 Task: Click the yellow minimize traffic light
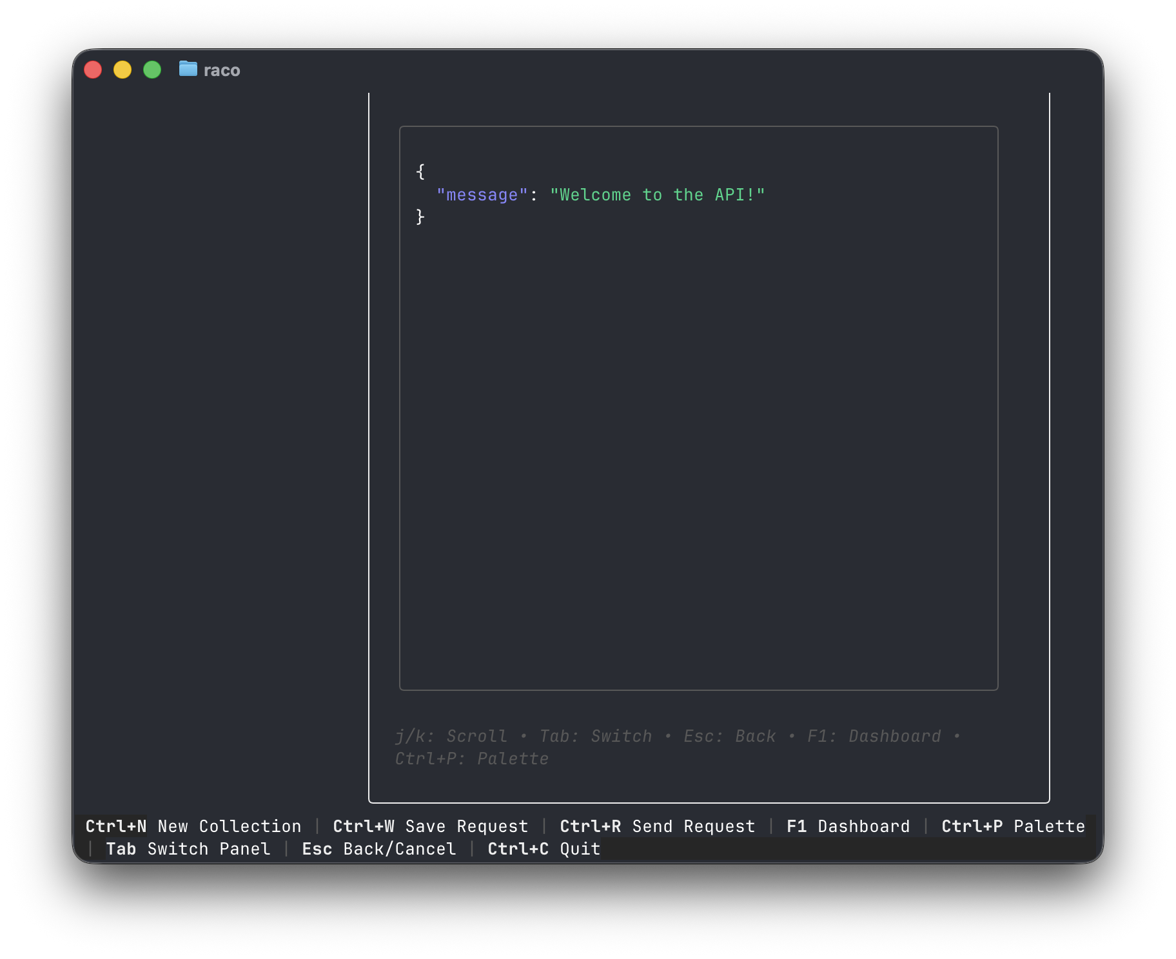122,69
